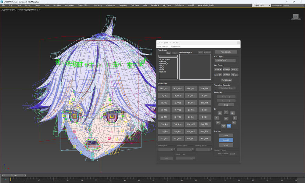The width and height of the screenshot is (305, 183).
Task: Click the [Edged Faces] viewport label
Action: click(32, 10)
